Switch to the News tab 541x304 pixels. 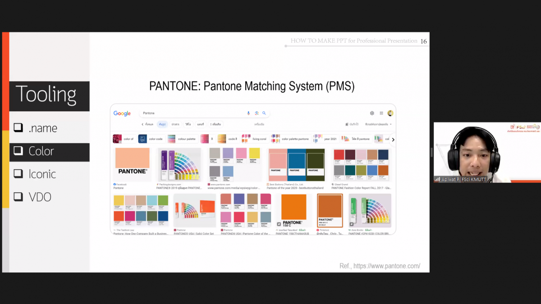pos(175,124)
